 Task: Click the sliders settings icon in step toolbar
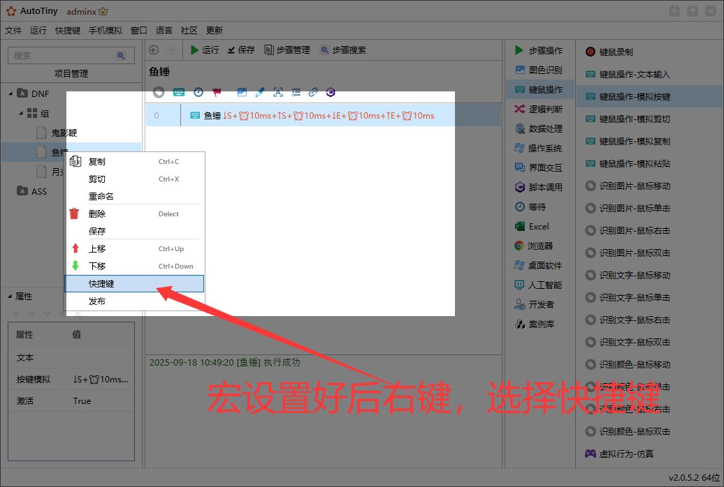(296, 92)
